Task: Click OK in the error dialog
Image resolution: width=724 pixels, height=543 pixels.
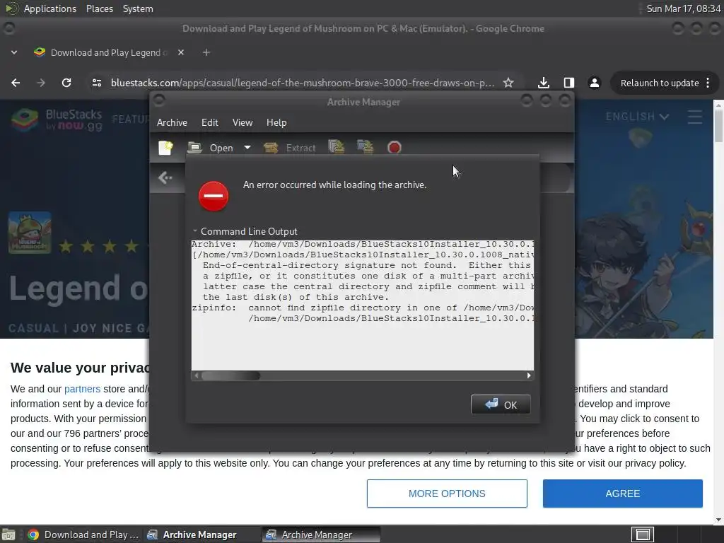Action: tap(501, 404)
